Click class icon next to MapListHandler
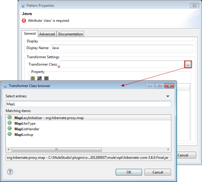Viewport: 202px width, 182px height. pos(10,128)
